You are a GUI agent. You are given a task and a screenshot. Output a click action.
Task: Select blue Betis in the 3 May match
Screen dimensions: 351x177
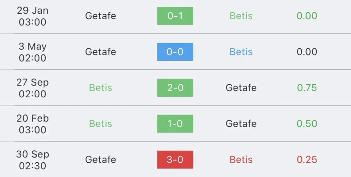click(241, 52)
